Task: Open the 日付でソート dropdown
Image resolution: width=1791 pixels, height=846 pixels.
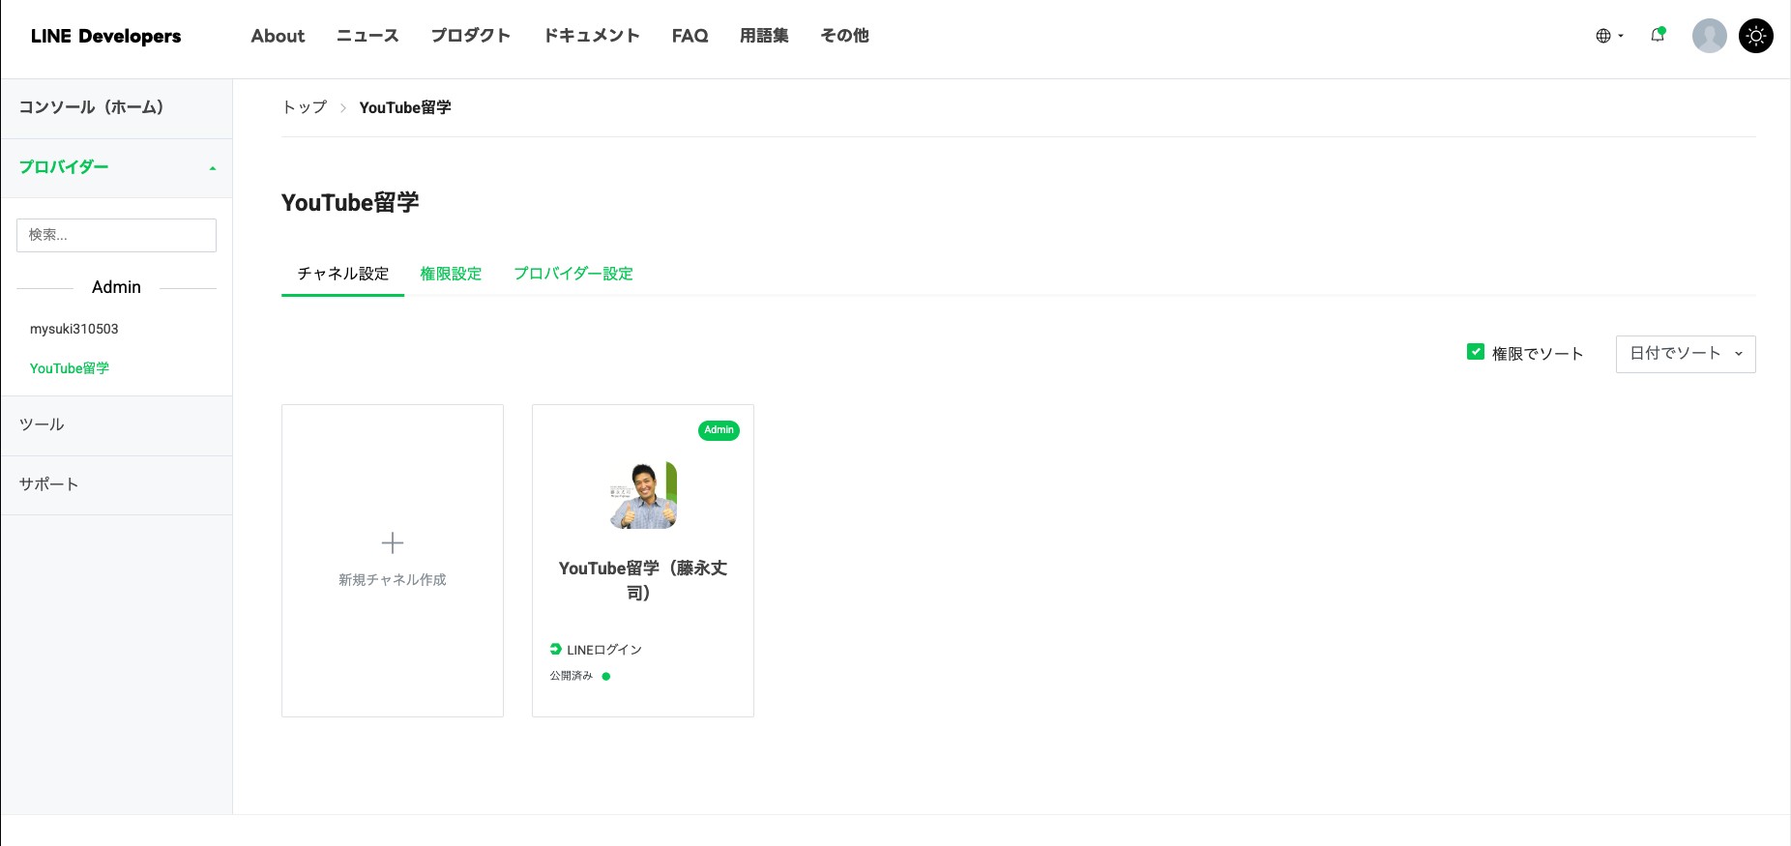Action: (1686, 354)
